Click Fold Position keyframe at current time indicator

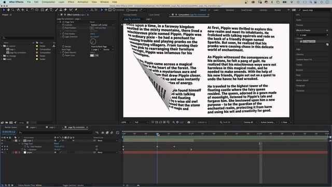(157, 146)
